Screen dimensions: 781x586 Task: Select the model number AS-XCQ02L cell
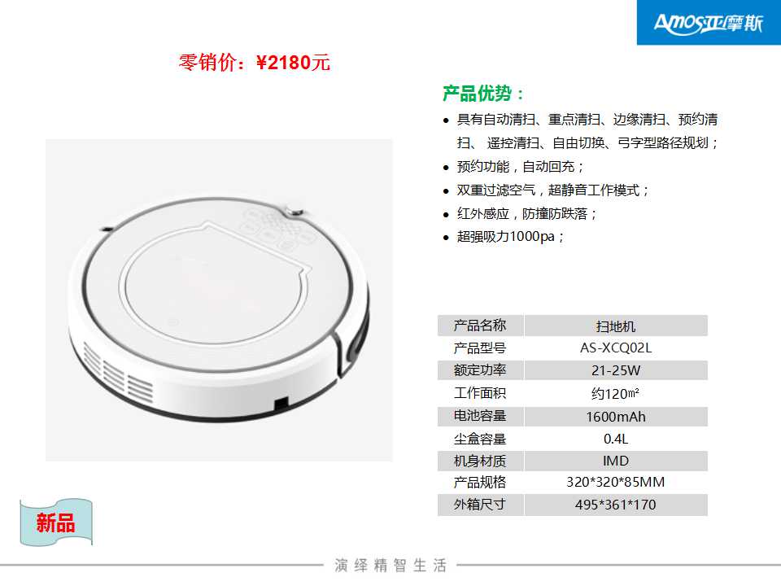tap(616, 348)
